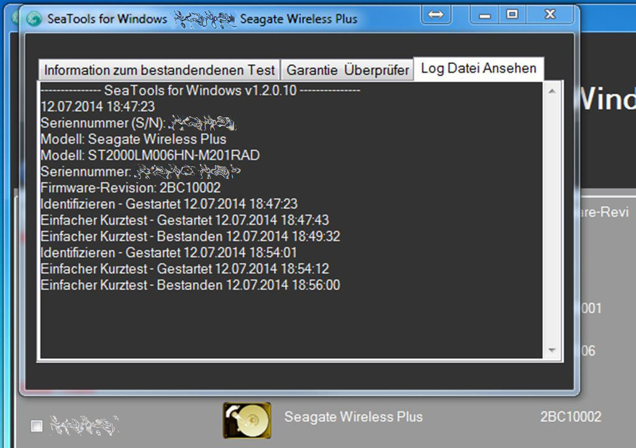Viewport: 636px width, 448px height.
Task: Tick the checkbox beside the Seagate Wireless Plus drive
Action: pos(37,426)
